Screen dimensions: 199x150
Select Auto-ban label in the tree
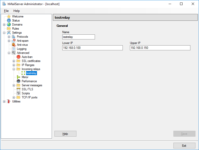coord(27,57)
